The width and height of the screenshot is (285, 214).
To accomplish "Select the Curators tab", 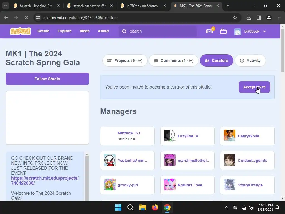I will pyautogui.click(x=217, y=60).
